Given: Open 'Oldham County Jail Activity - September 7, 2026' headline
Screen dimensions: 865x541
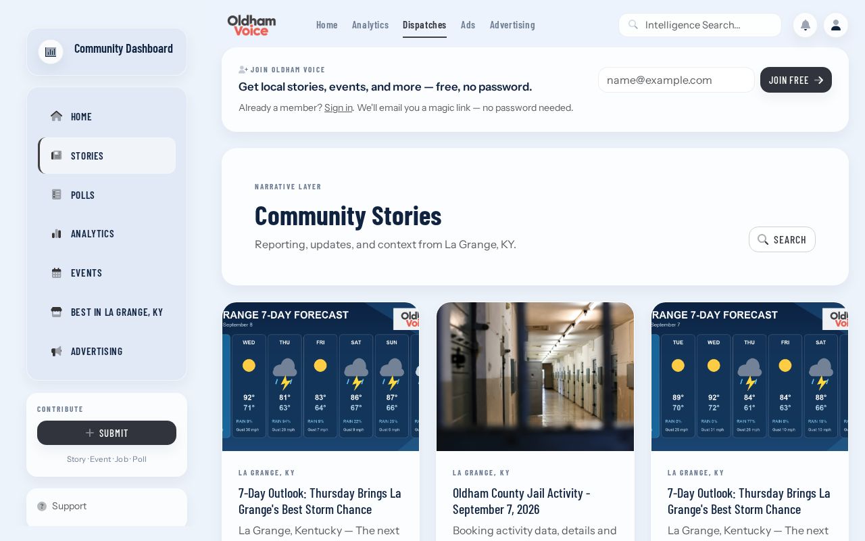Looking at the screenshot, I should tap(522, 501).
